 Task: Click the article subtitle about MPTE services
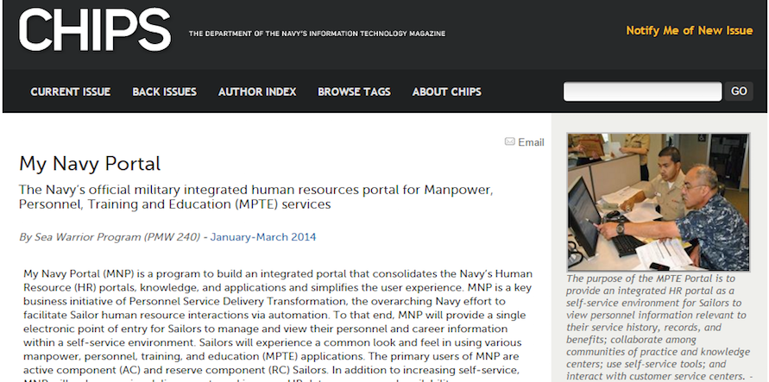pos(256,197)
